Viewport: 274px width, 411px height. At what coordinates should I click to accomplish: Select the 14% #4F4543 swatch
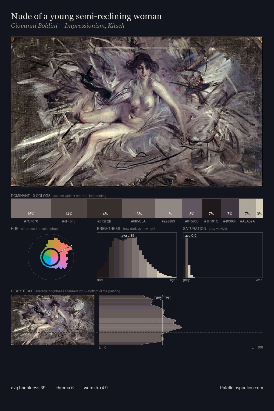pyautogui.click(x=69, y=208)
